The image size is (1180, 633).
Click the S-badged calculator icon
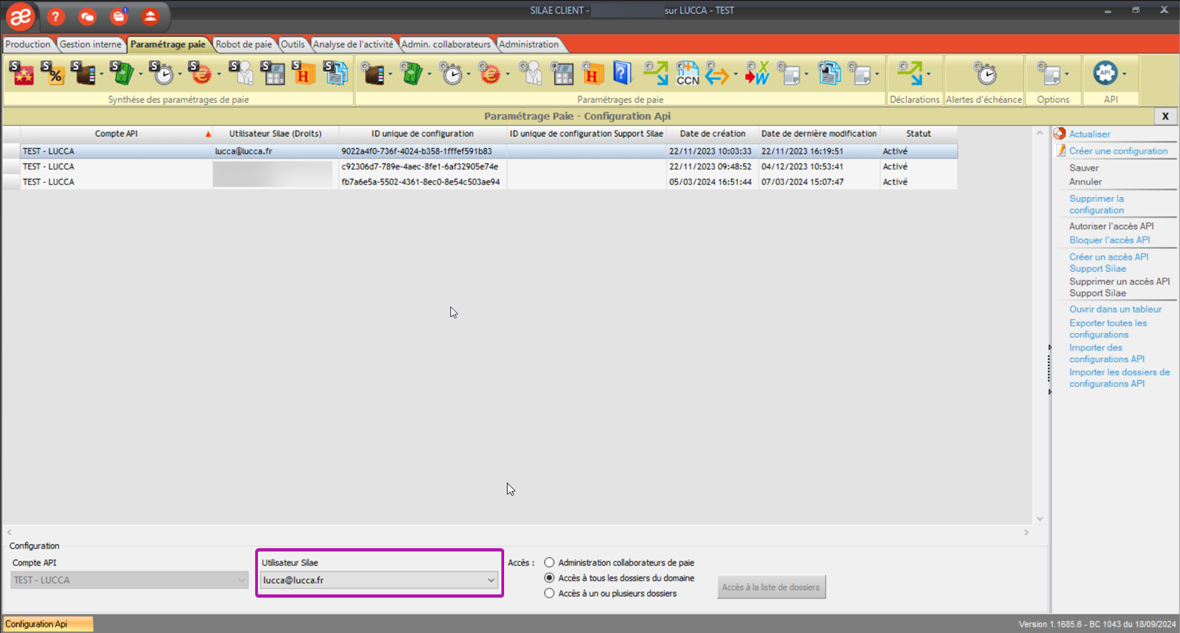[x=272, y=73]
